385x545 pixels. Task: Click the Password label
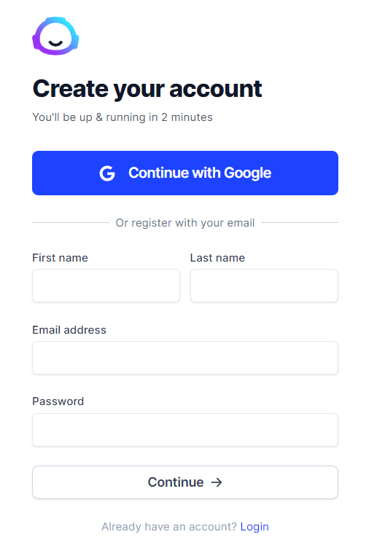pos(58,401)
